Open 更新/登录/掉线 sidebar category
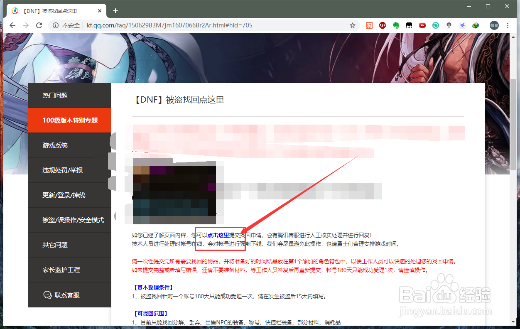This screenshot has width=520, height=329. point(70,195)
